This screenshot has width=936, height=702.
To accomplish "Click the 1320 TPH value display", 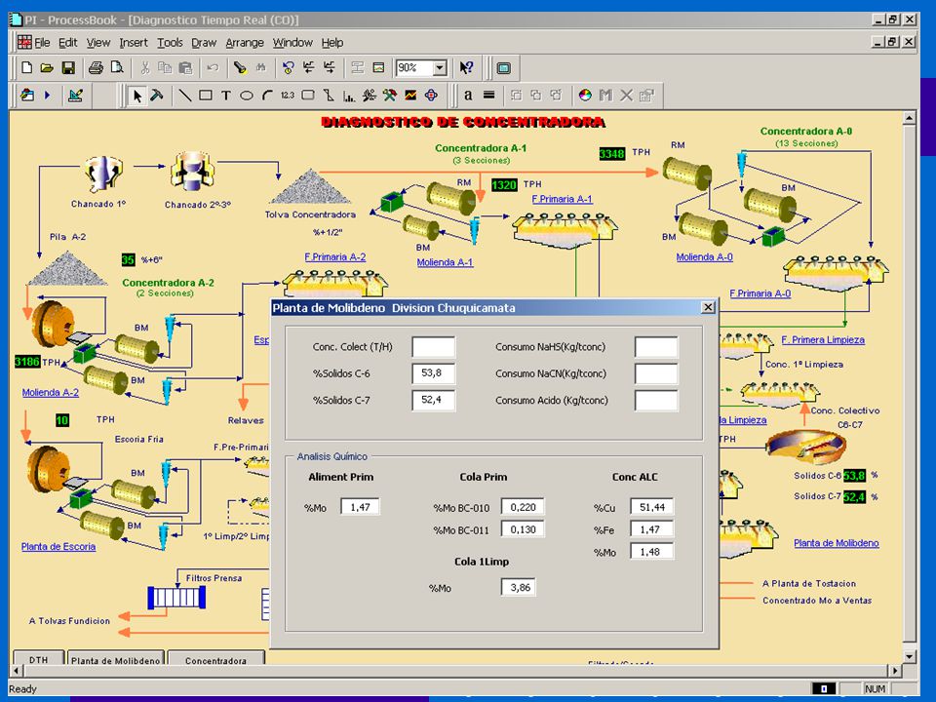I will [x=504, y=185].
